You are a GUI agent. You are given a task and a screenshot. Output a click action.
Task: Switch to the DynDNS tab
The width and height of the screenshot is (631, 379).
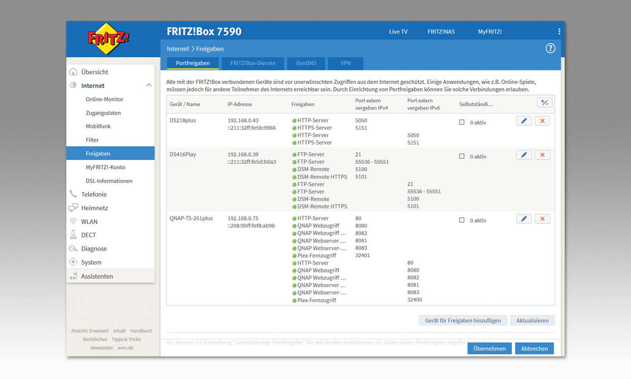tap(306, 63)
